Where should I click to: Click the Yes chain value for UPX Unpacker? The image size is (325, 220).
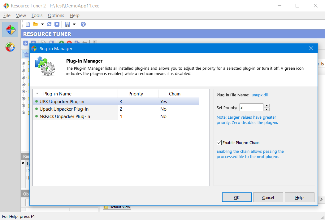tap(163, 102)
